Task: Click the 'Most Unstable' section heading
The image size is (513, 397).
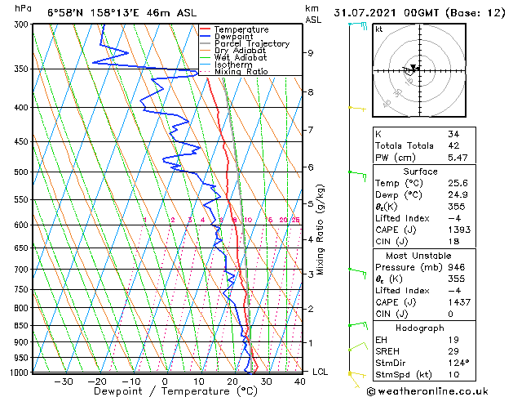Action: tap(418, 256)
